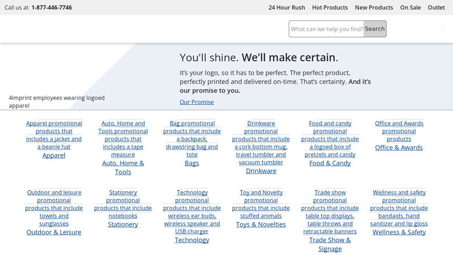Go to Food & Candy category
453x255 pixels.
click(330, 163)
